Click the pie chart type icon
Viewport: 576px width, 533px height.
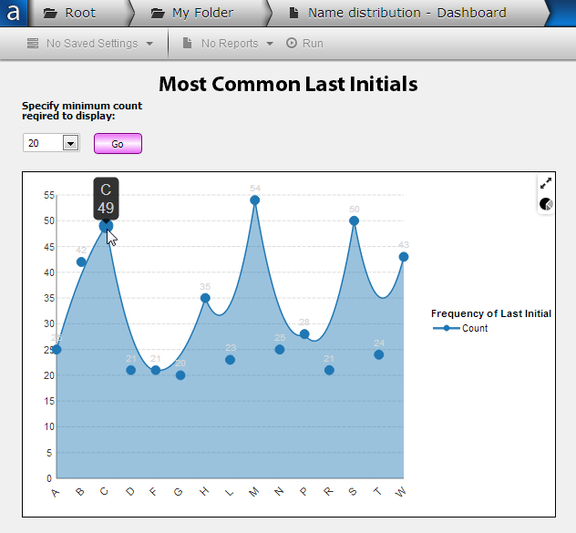pos(546,204)
